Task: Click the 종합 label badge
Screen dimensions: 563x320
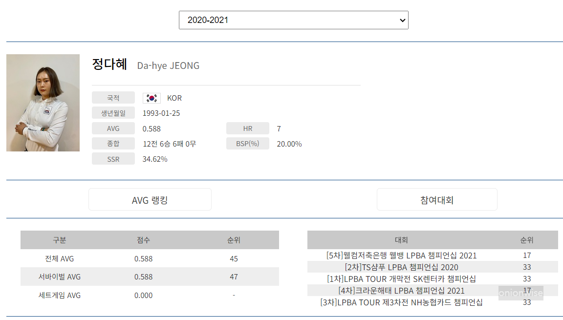Action: [113, 143]
